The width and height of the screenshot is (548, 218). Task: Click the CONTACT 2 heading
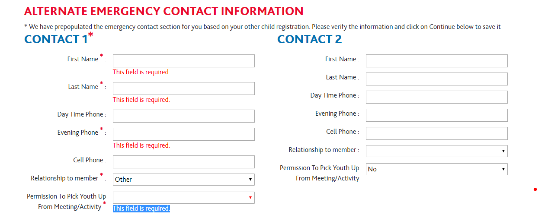309,39
